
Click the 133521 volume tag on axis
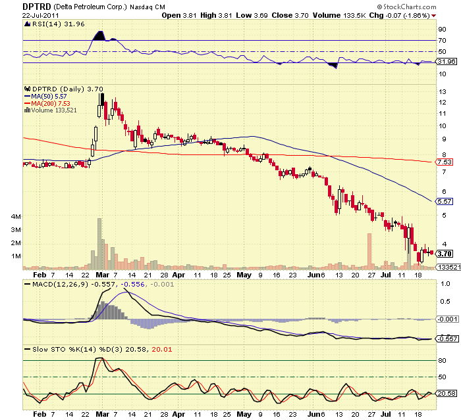tap(448, 267)
